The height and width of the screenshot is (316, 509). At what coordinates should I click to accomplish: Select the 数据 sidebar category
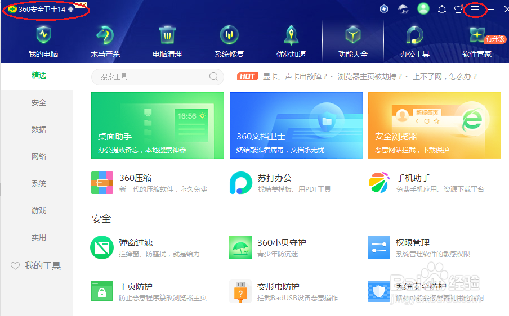(39, 130)
